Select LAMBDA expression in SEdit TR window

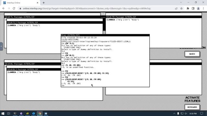pos(123,20)
